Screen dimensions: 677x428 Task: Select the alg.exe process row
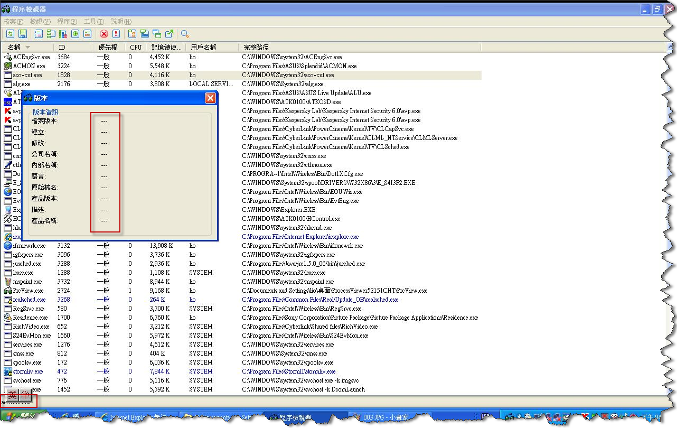242,84
